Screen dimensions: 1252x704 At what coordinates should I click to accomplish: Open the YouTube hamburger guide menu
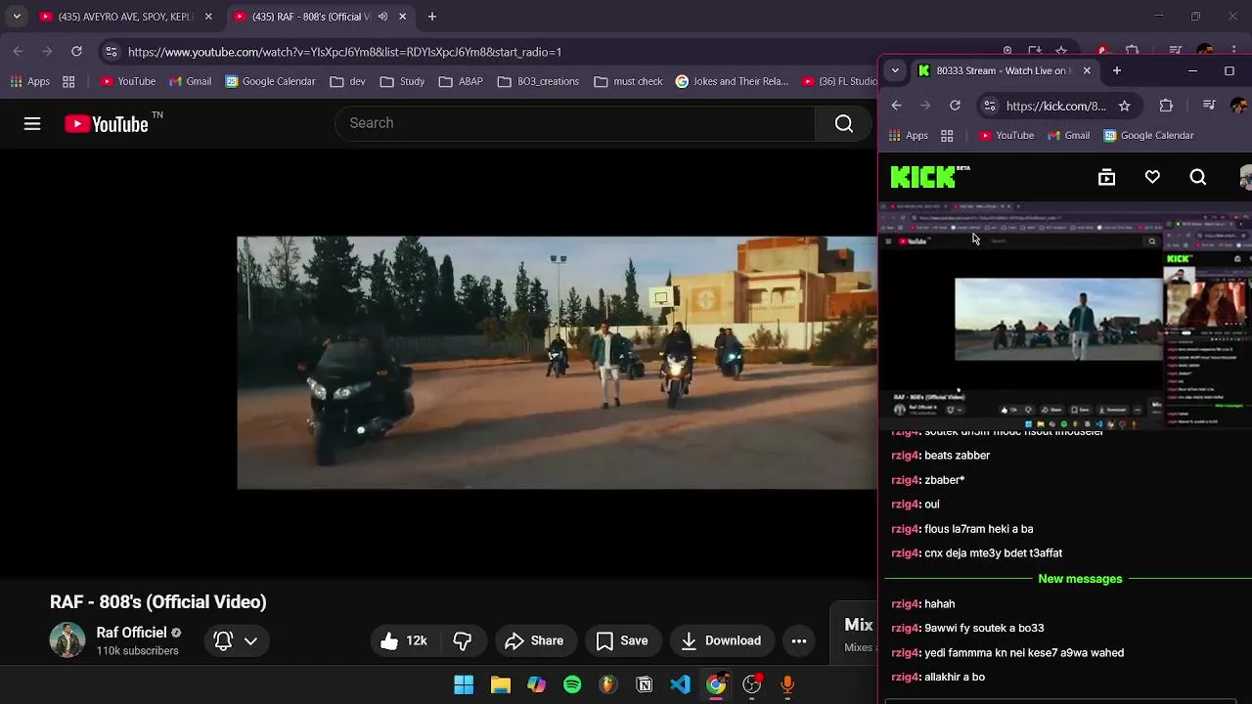[32, 123]
